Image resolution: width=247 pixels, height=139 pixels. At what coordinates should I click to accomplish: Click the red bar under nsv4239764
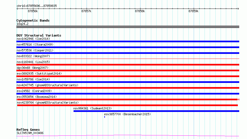(127, 105)
